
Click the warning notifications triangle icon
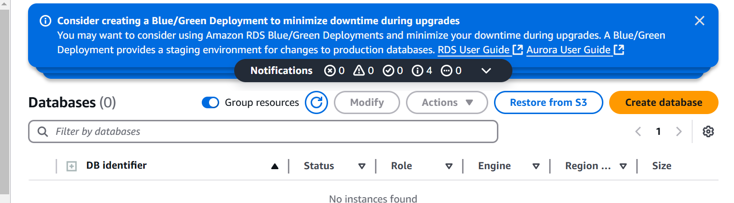tap(359, 71)
